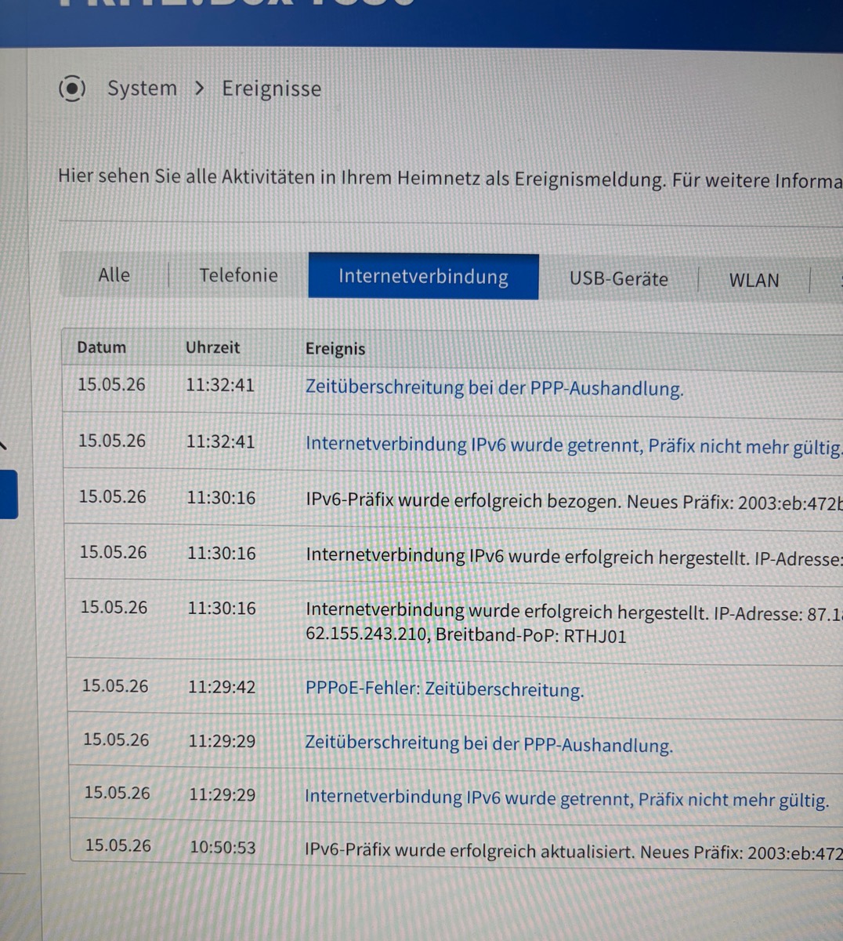Open the WLAN tab

[754, 281]
